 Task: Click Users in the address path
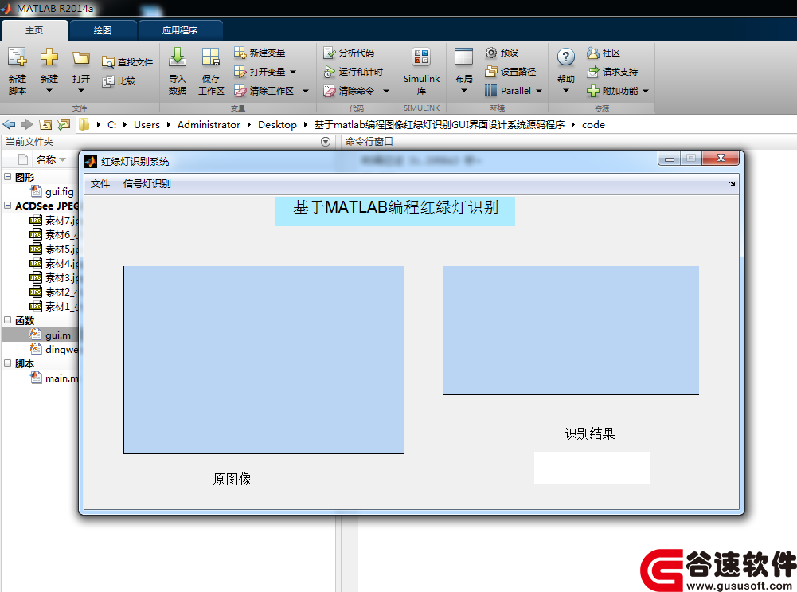pyautogui.click(x=147, y=124)
